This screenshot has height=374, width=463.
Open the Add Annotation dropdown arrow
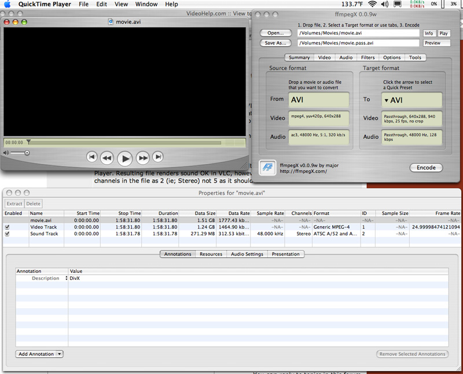60,354
